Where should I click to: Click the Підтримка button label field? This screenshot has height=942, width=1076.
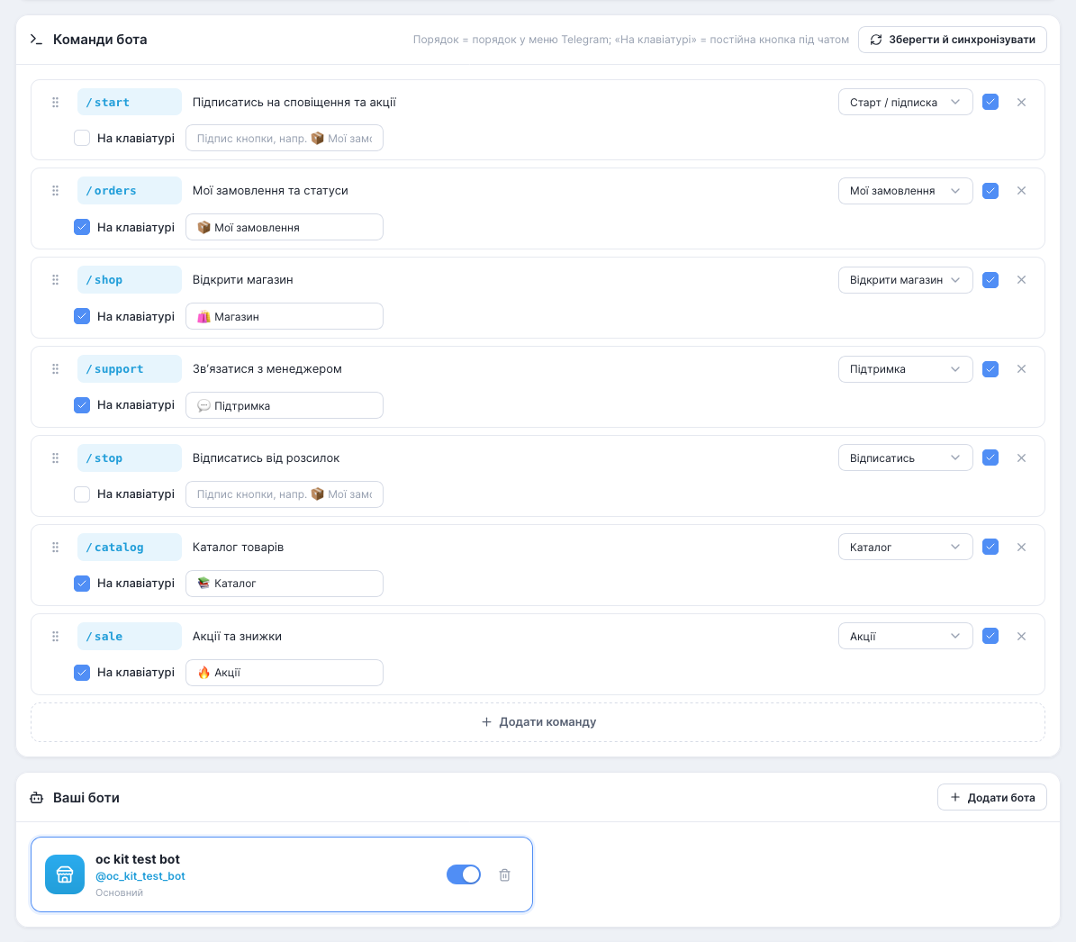[x=285, y=405]
